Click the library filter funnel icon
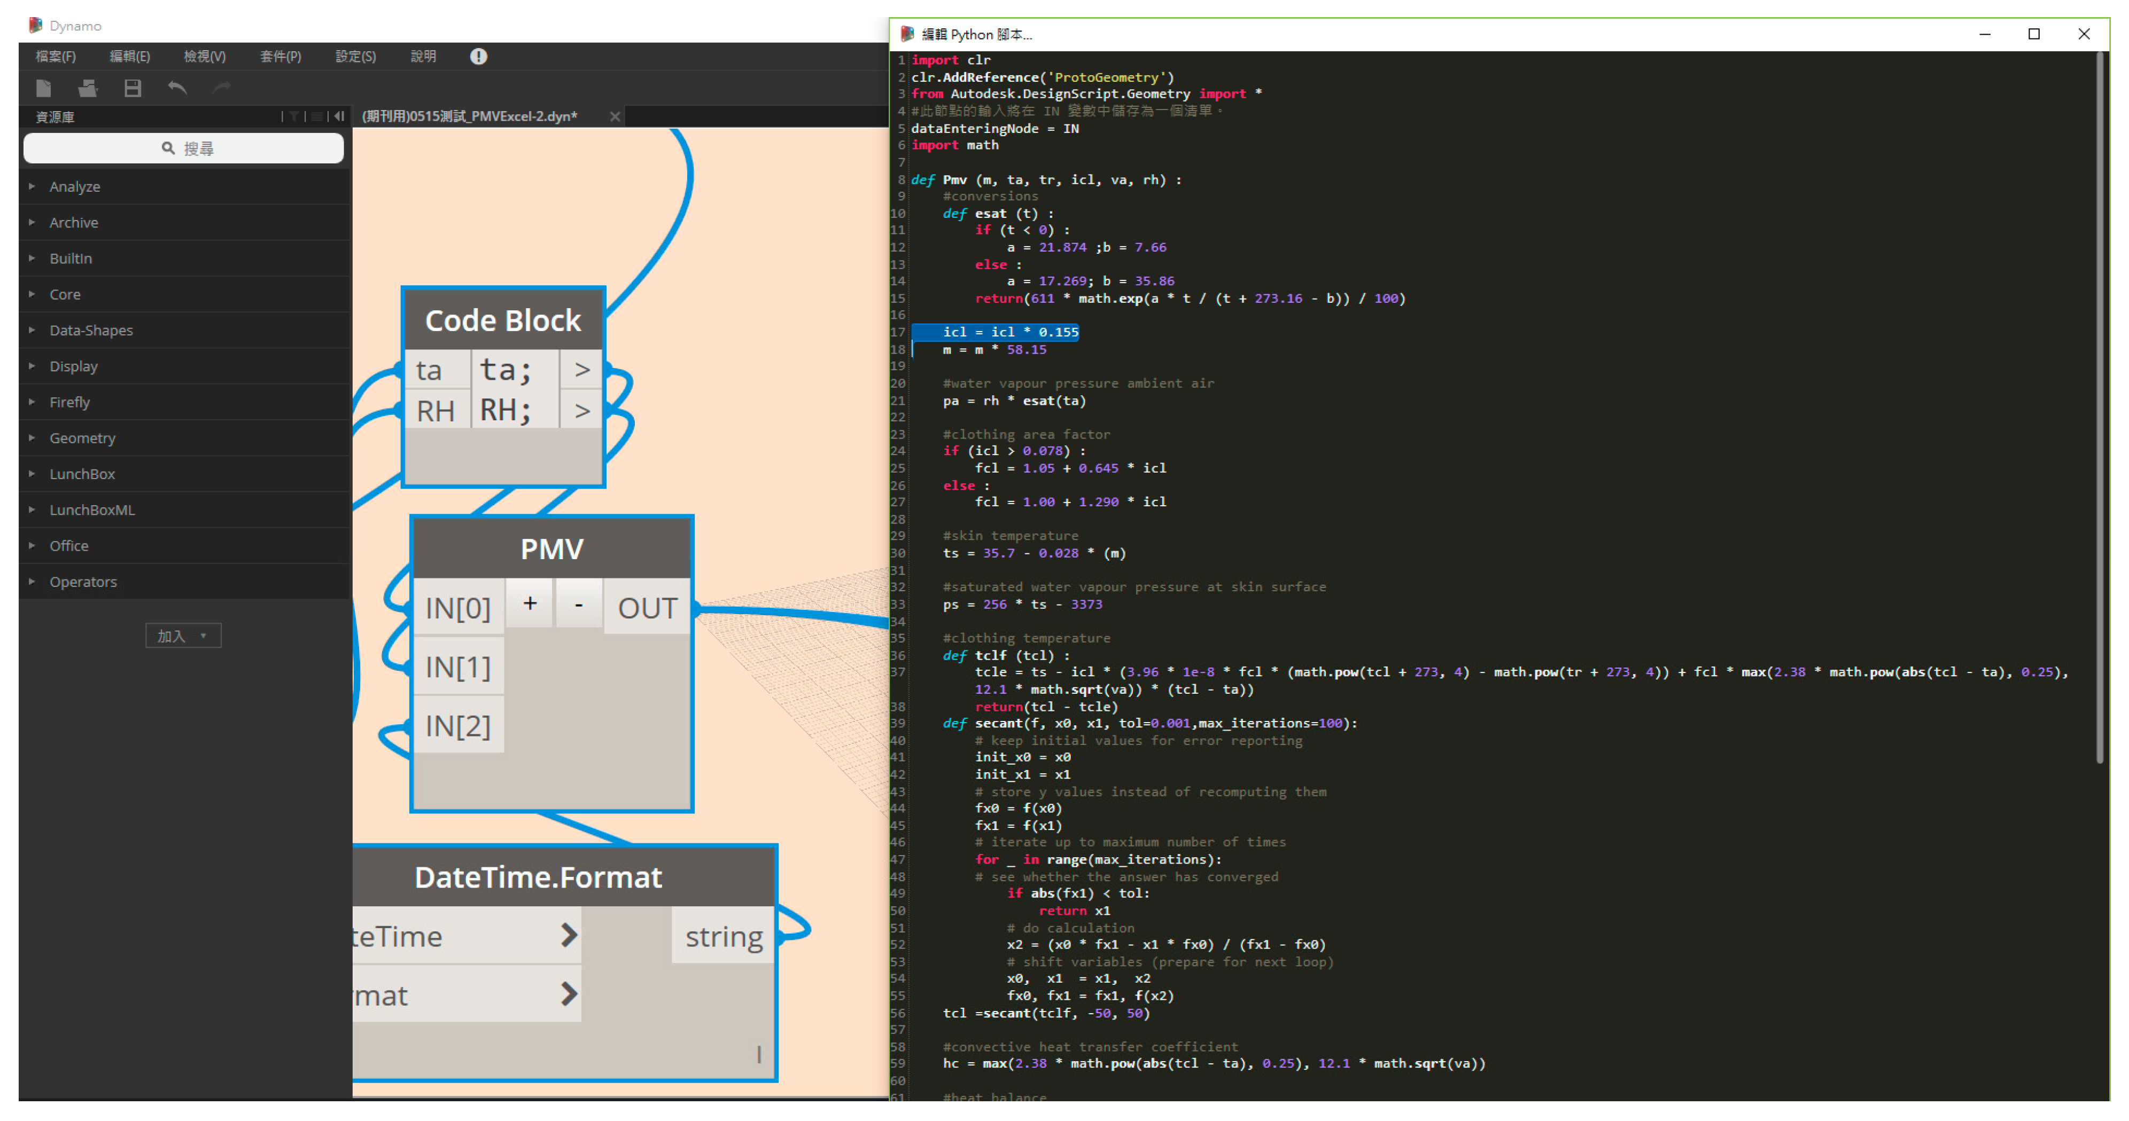This screenshot has width=2129, height=1121. (x=293, y=116)
